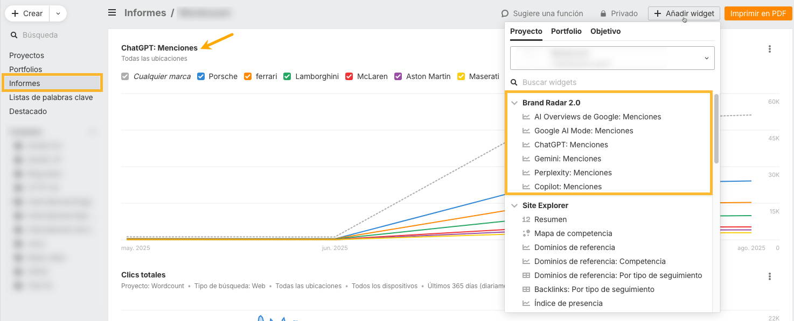Open the three-dot menu on Clics totales widget
794x321 pixels.
click(769, 276)
